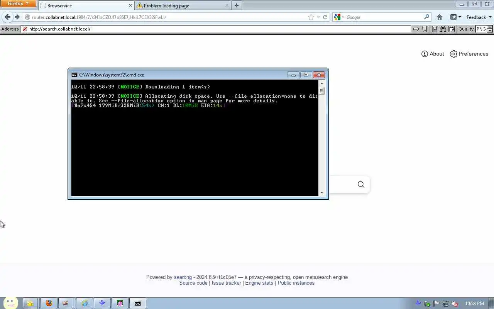
Task: Click the Browservice clipboard icon
Action: tap(452, 29)
